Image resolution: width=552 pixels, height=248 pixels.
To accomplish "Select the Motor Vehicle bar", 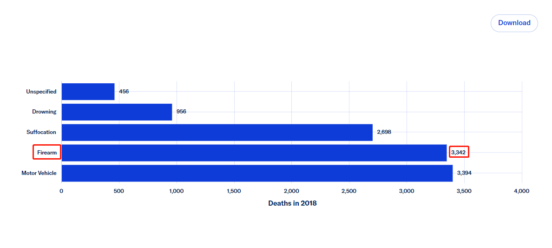I will click(256, 173).
